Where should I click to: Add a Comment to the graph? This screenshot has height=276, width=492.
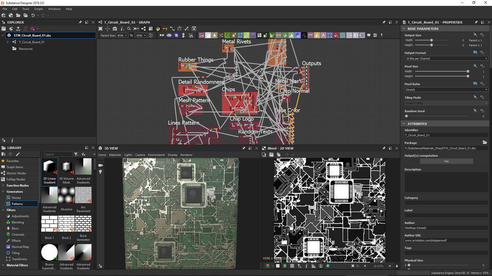pyautogui.click(x=369, y=35)
